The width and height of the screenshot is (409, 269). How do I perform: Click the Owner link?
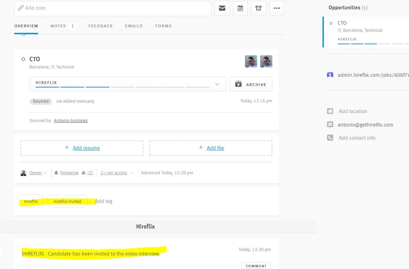click(x=36, y=173)
